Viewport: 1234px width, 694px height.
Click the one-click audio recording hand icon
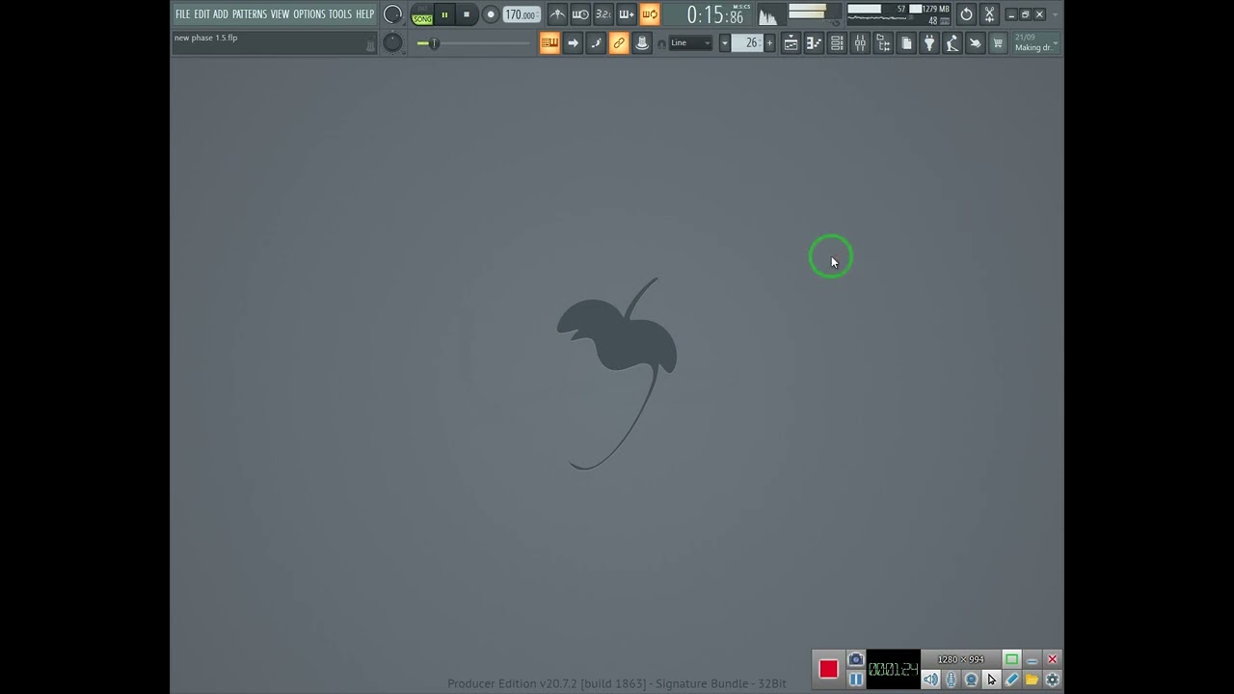976,43
